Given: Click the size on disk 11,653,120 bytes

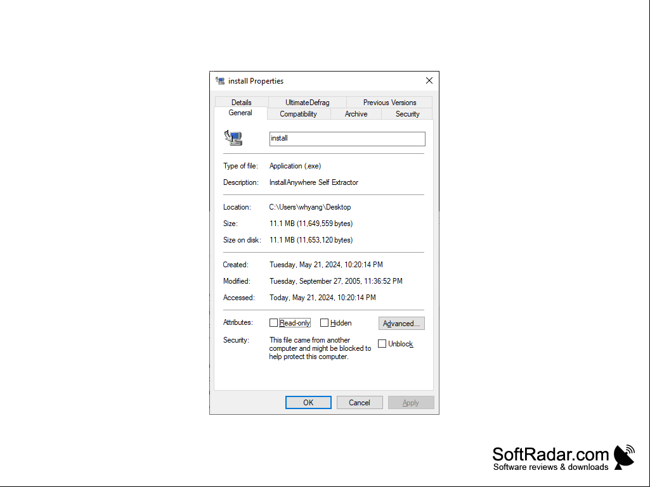Looking at the screenshot, I should tap(311, 240).
